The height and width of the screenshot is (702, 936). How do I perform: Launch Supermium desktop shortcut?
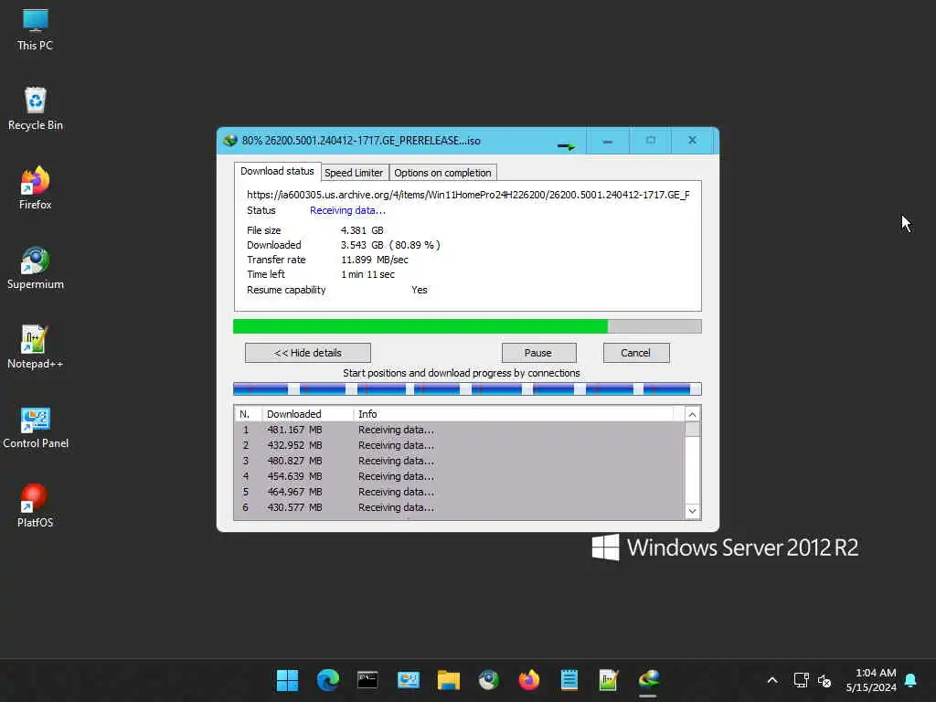tap(36, 268)
